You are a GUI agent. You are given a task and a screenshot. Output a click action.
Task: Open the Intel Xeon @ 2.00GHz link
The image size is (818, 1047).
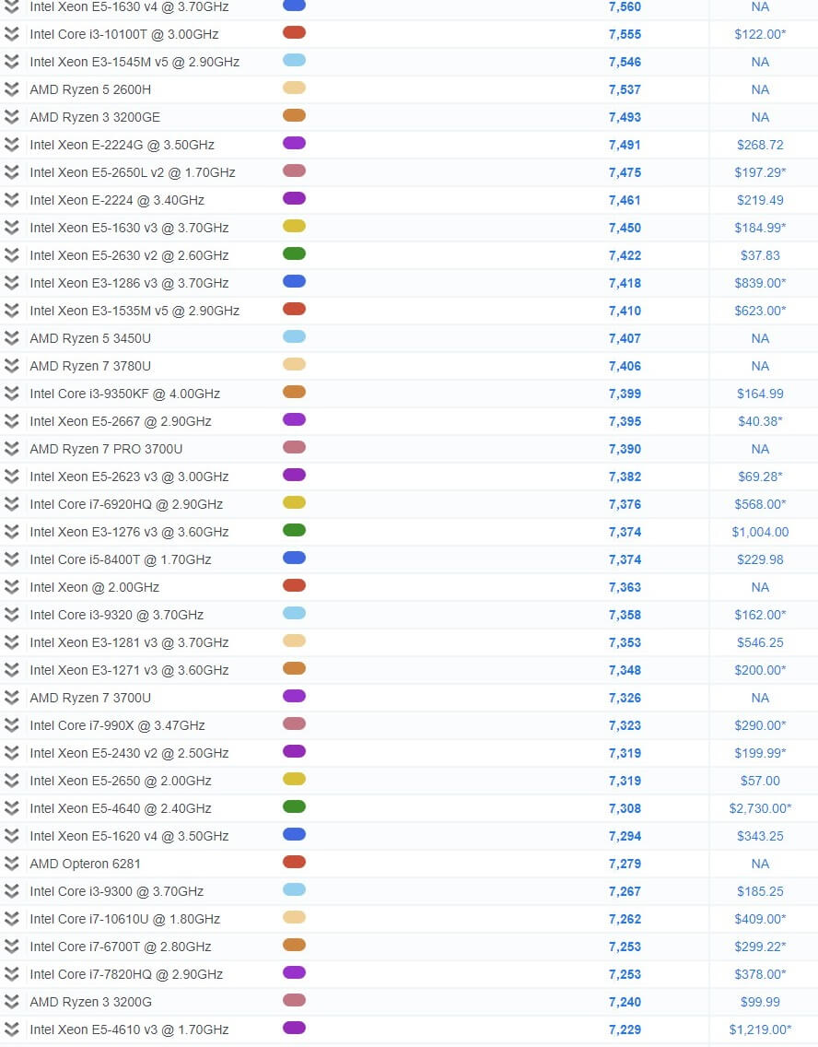(x=94, y=588)
